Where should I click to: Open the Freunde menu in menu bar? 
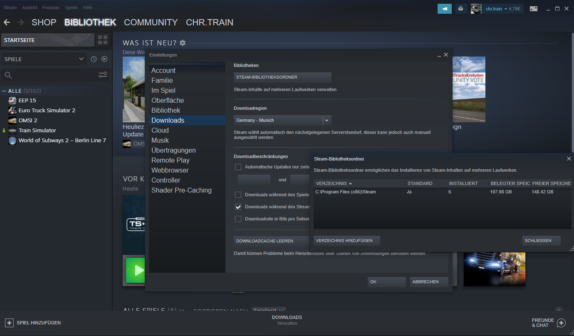click(x=51, y=7)
